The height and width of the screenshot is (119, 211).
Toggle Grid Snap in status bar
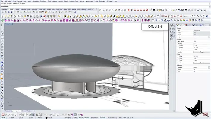tap(68, 118)
